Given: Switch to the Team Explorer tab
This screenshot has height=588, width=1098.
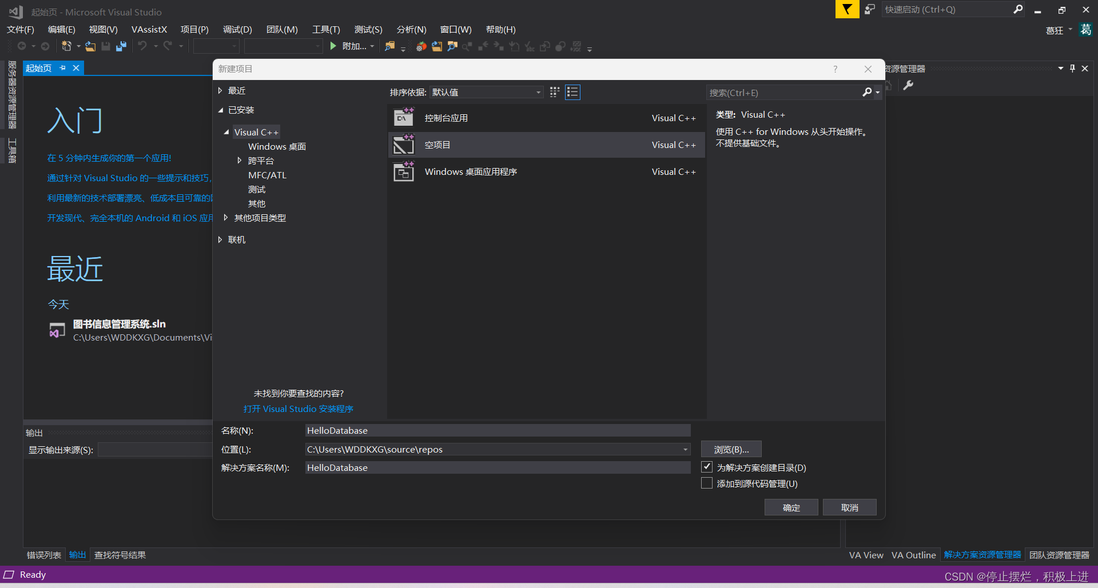Looking at the screenshot, I should coord(1059,555).
